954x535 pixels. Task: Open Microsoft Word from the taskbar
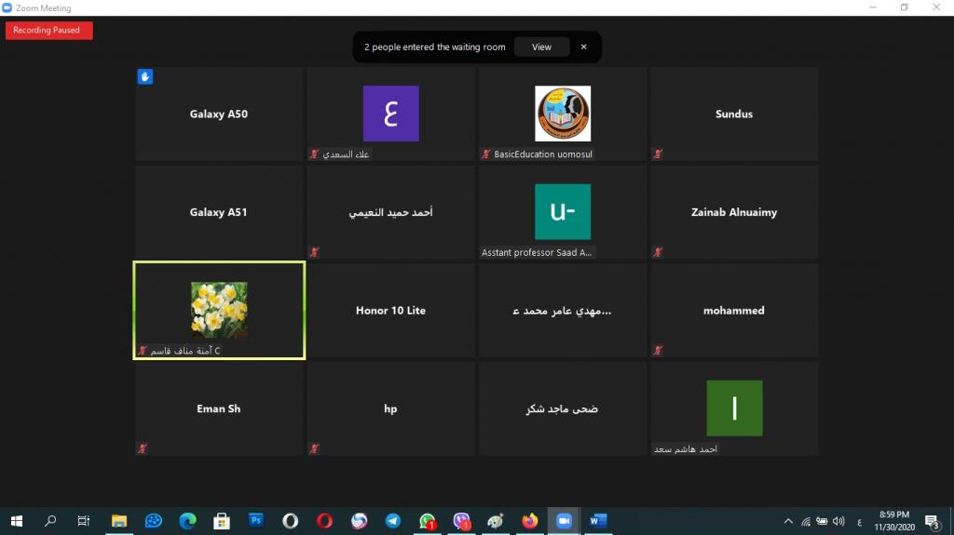pos(597,521)
